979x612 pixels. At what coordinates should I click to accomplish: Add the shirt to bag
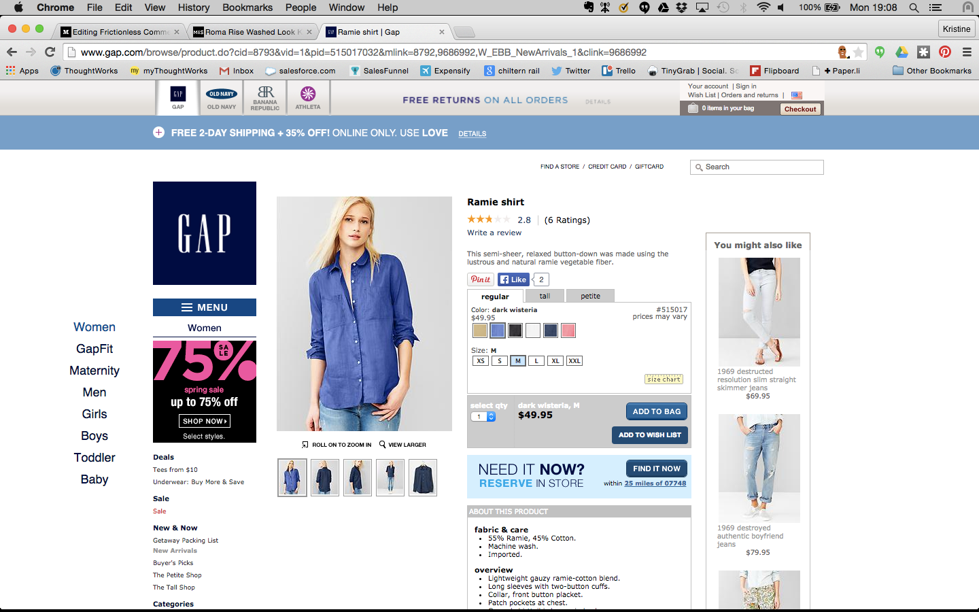[x=657, y=411]
